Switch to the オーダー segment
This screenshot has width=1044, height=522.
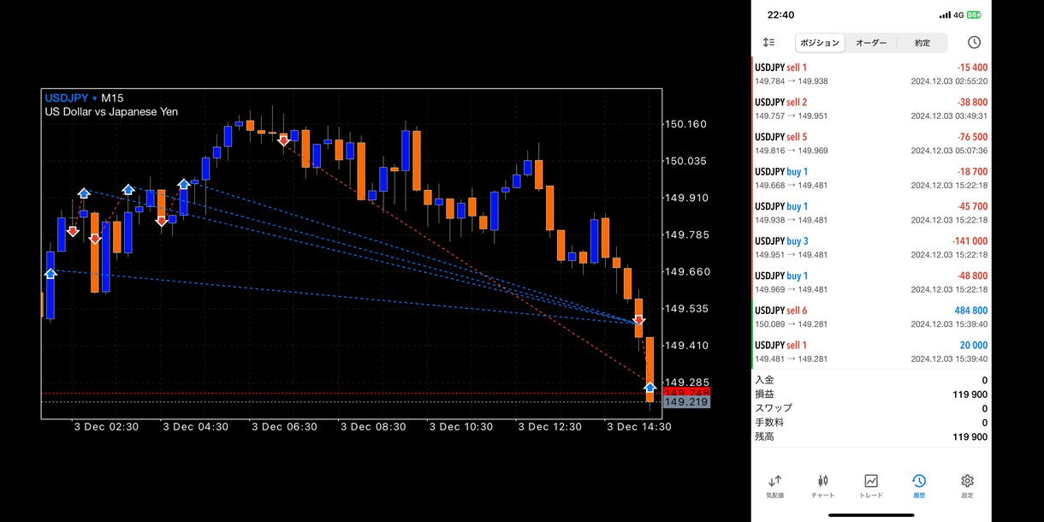(x=871, y=43)
